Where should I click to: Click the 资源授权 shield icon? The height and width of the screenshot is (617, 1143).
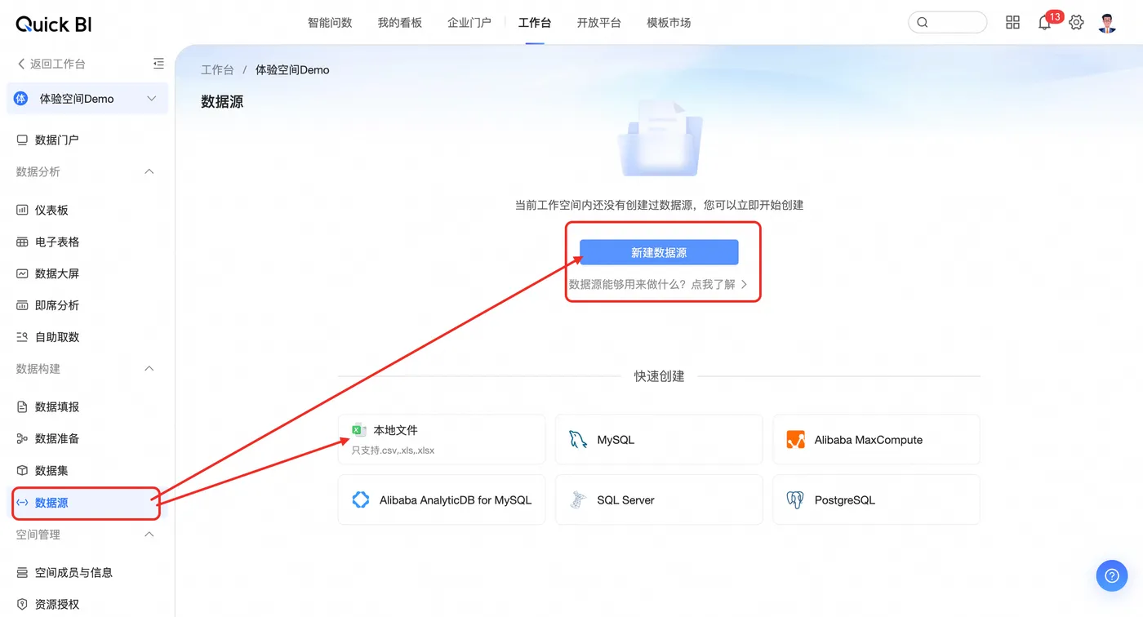tap(22, 605)
